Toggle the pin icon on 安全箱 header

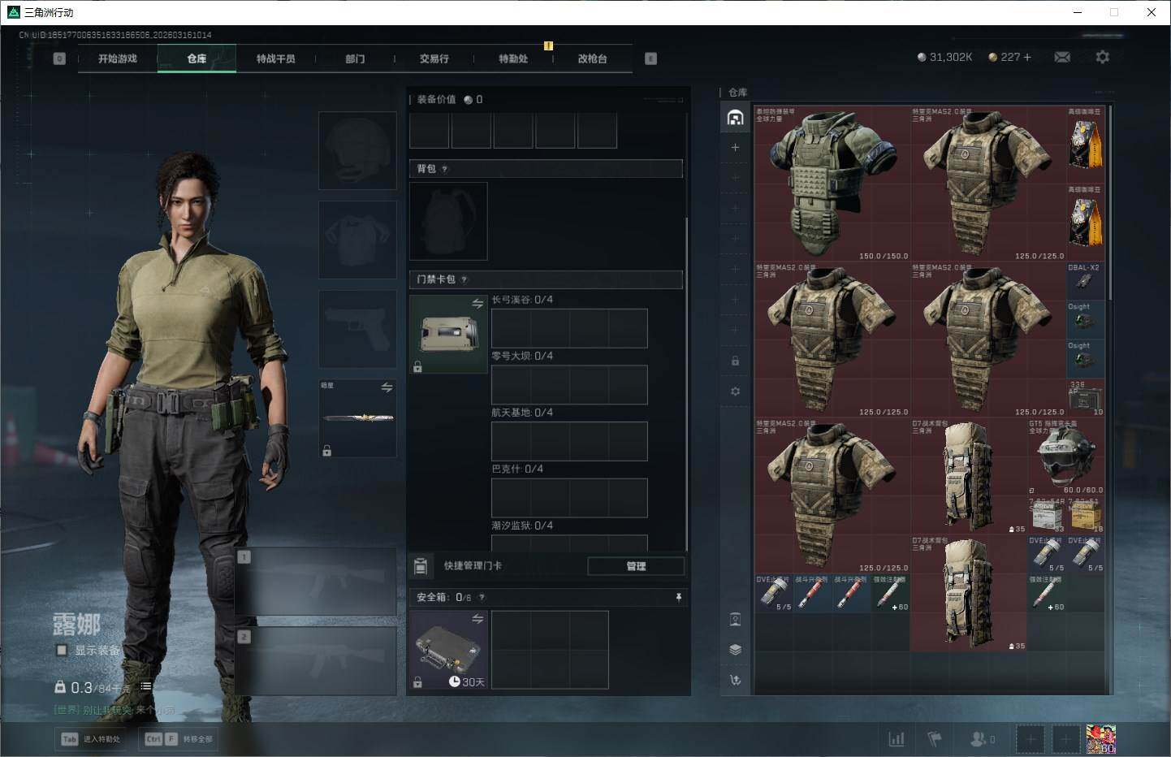click(x=679, y=597)
